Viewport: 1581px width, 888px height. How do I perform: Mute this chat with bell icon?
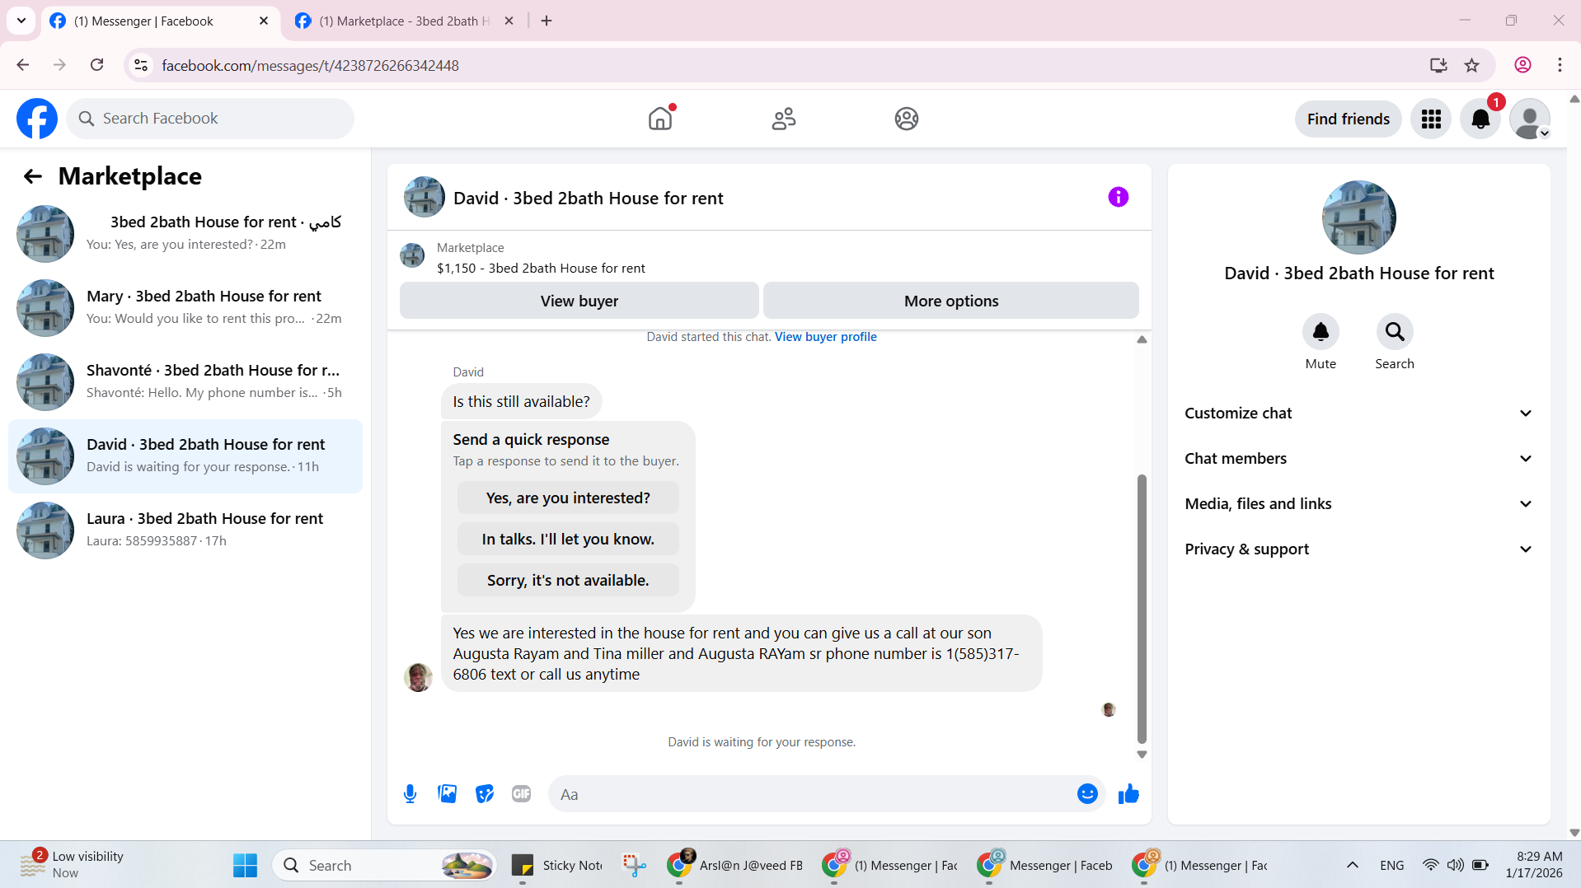[x=1321, y=331]
